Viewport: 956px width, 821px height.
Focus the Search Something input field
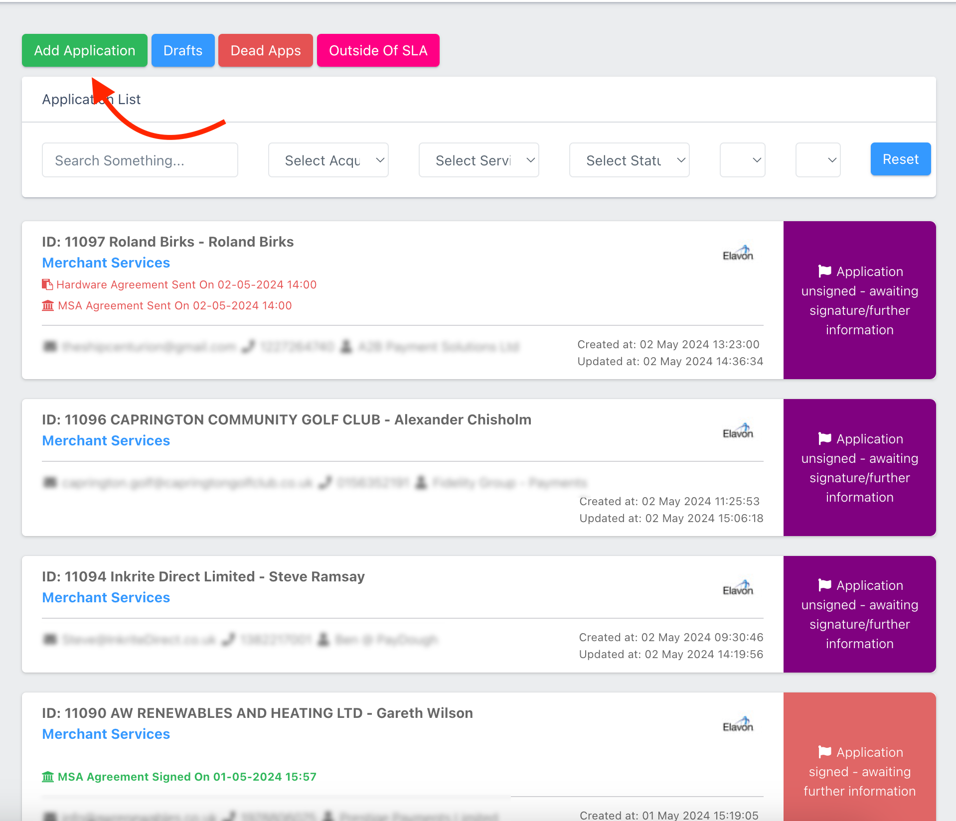(140, 160)
